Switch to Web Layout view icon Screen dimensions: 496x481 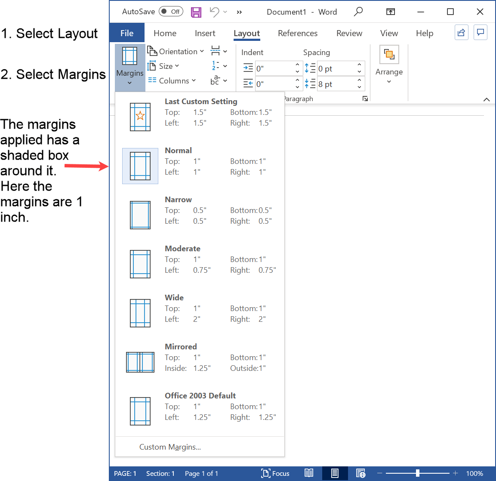tap(360, 473)
